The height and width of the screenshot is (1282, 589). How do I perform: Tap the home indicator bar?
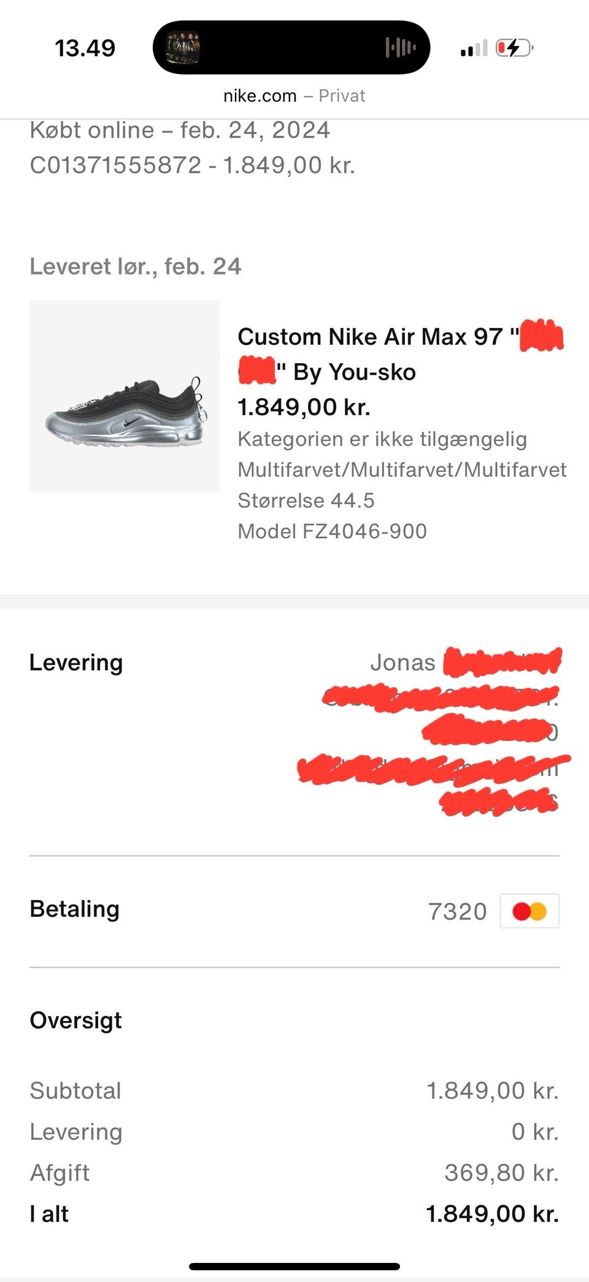[294, 1266]
